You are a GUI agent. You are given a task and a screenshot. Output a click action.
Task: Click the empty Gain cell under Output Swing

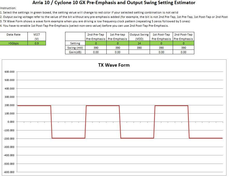pyautogui.click(x=139, y=52)
